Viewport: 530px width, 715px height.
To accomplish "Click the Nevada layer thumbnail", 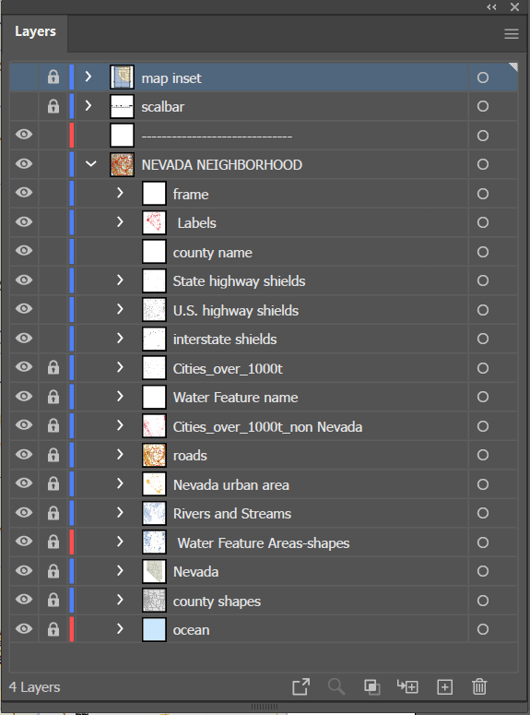I will (x=154, y=571).
